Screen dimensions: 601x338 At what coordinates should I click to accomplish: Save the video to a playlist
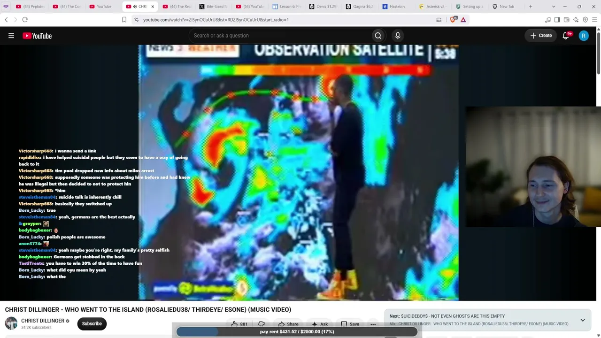pyautogui.click(x=350, y=324)
